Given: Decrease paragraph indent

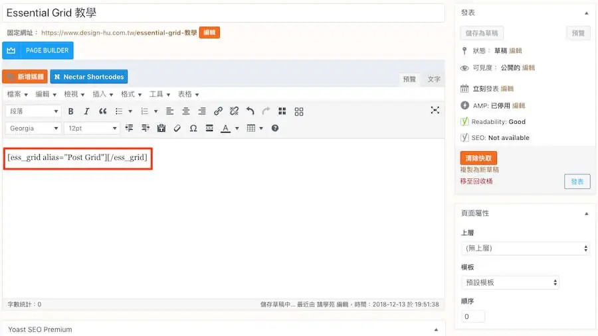Looking at the screenshot, I should pos(130,128).
